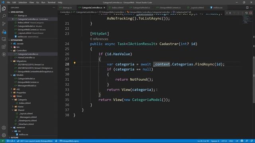Click feedback icon in status bar

[247, 141]
